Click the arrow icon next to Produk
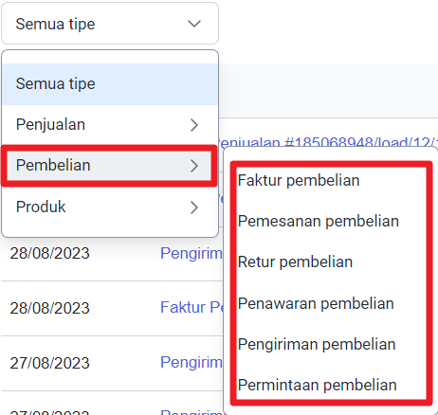Viewport: 438px width, 415px height. click(x=194, y=207)
